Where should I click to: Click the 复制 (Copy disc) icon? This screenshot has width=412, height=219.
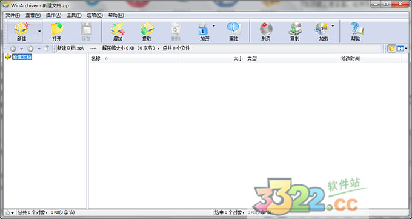[x=295, y=29]
